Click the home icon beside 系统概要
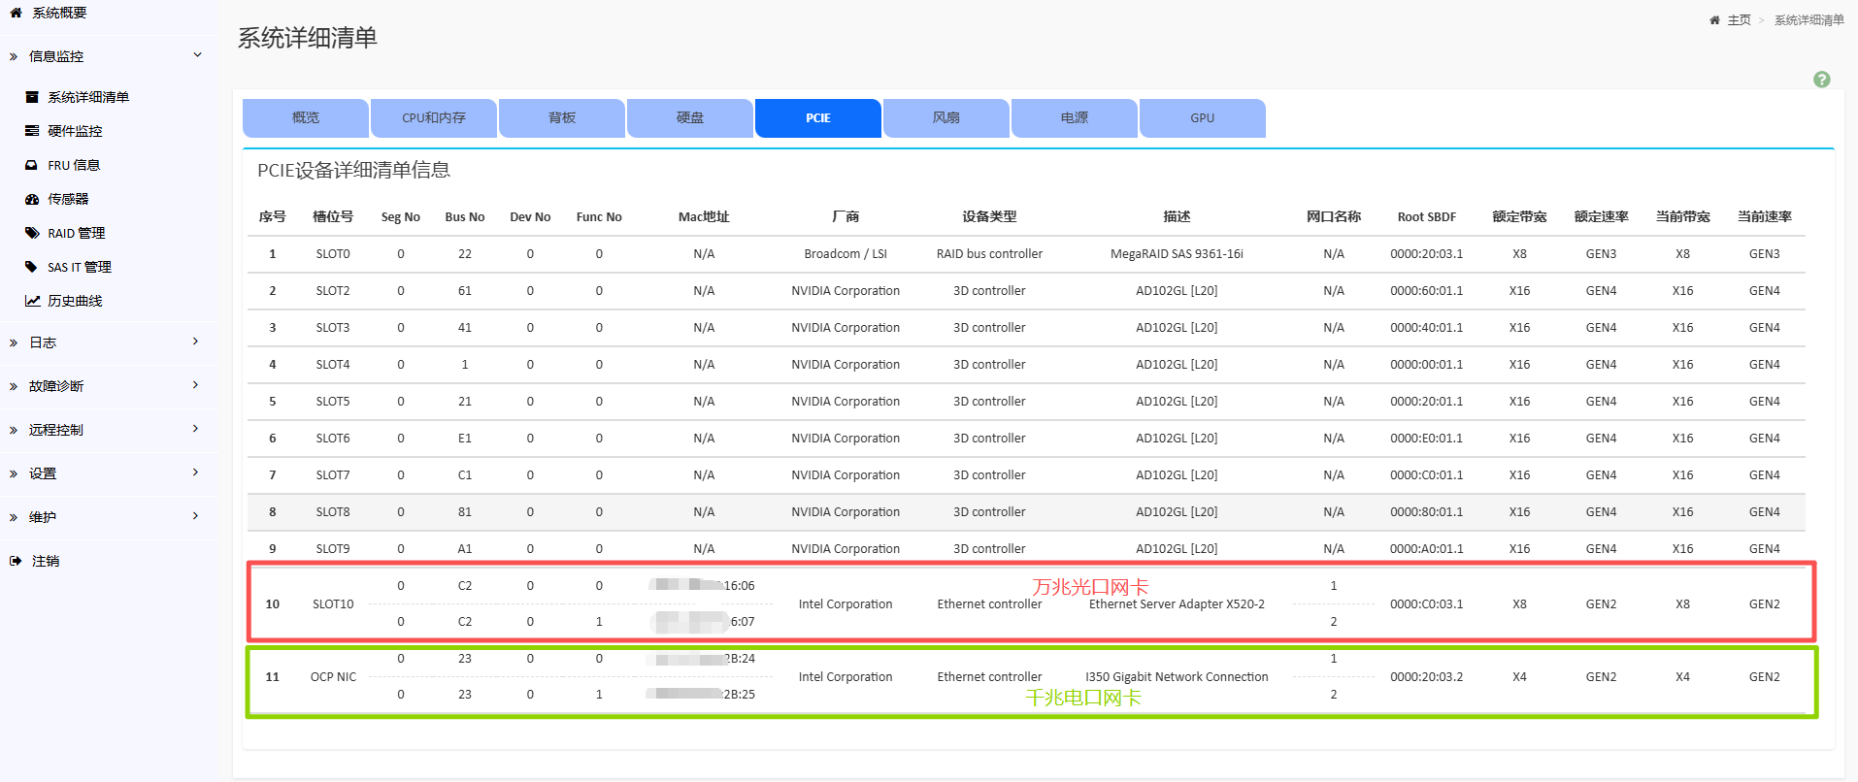 pos(16,13)
